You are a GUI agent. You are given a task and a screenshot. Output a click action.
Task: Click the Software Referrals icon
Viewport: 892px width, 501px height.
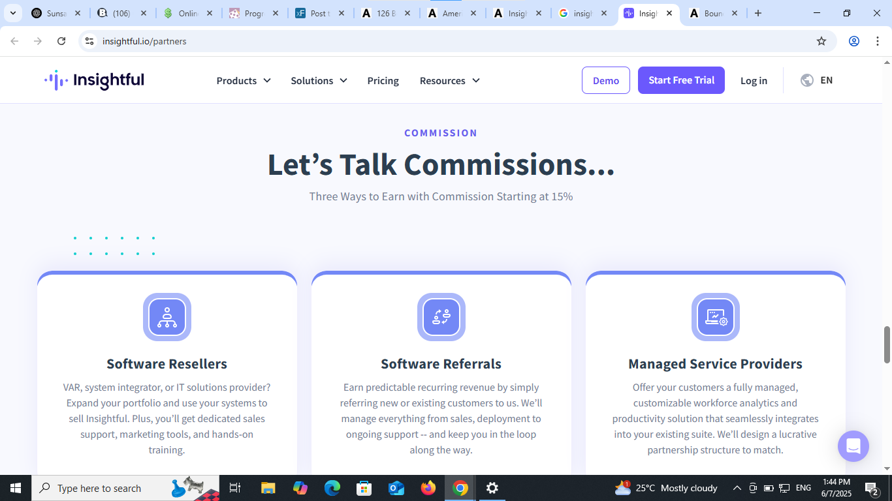tap(441, 317)
